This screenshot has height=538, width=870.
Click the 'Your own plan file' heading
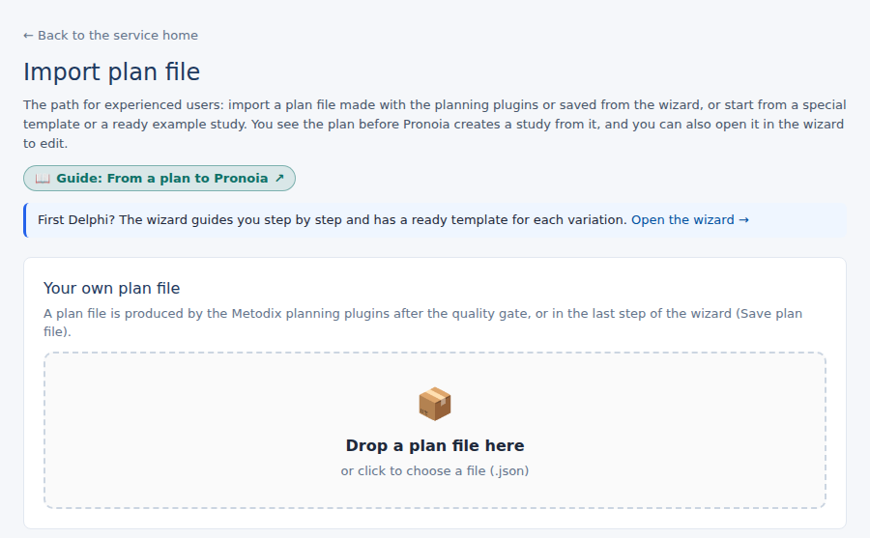(x=111, y=289)
